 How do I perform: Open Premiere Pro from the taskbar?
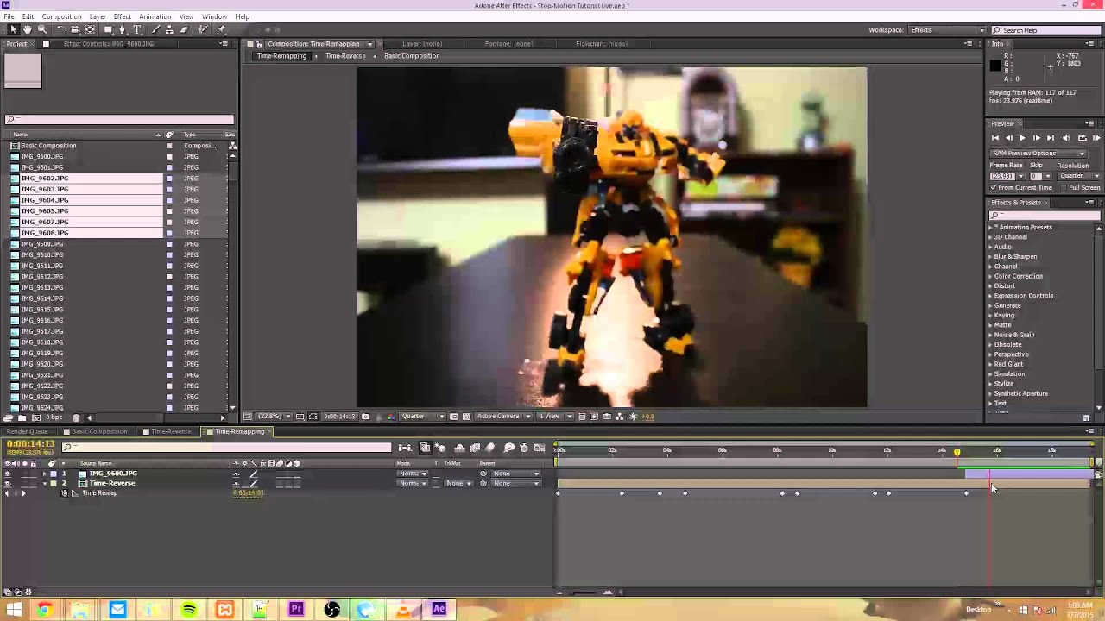click(x=296, y=610)
